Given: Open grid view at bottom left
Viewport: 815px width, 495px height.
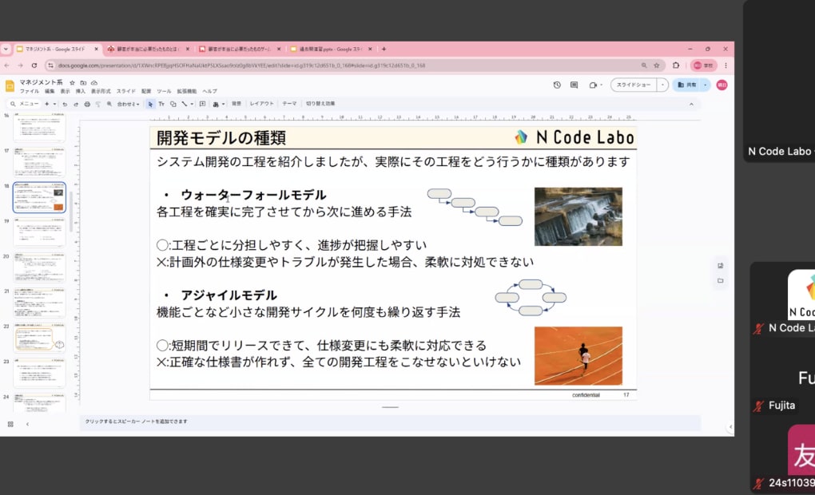Looking at the screenshot, I should tap(10, 424).
